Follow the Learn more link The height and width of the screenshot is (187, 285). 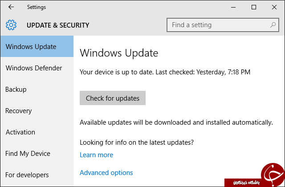click(x=96, y=155)
